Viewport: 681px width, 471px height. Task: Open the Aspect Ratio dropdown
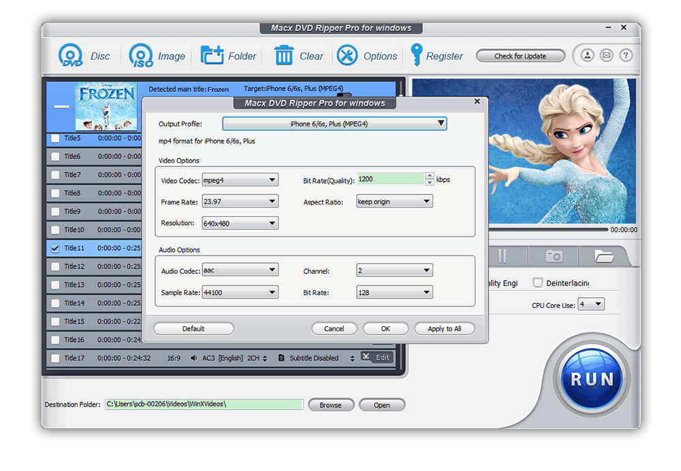[x=394, y=201]
